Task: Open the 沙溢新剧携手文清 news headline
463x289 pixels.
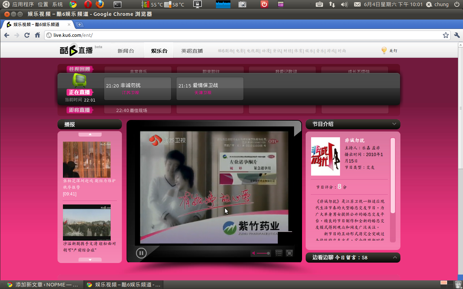Action: click(x=89, y=247)
